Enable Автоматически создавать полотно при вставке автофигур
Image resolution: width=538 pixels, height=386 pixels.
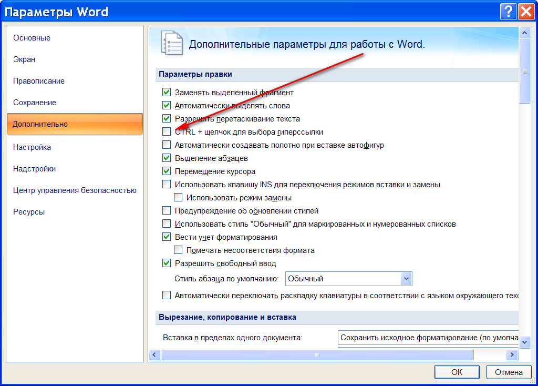[165, 145]
